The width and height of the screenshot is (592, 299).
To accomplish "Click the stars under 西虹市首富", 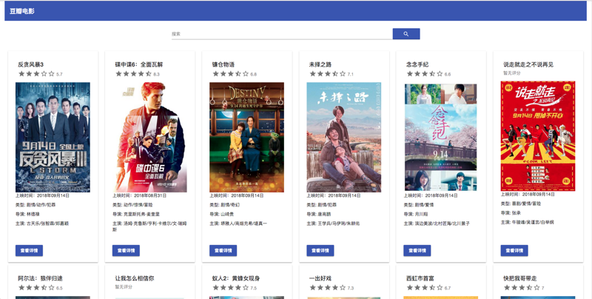I will (425, 288).
